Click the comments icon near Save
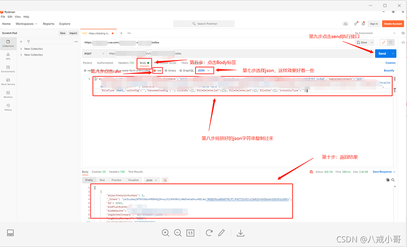This screenshot has height=247, width=407. [390, 42]
